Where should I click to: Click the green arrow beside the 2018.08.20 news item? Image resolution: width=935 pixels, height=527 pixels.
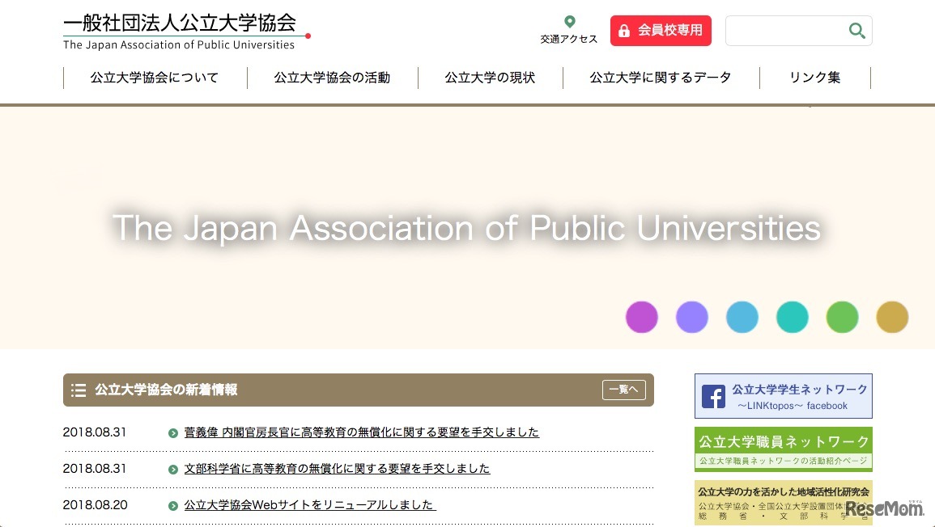(x=173, y=504)
